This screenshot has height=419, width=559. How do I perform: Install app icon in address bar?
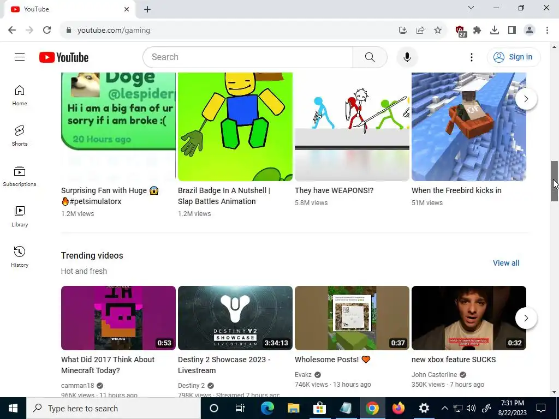[403, 31]
